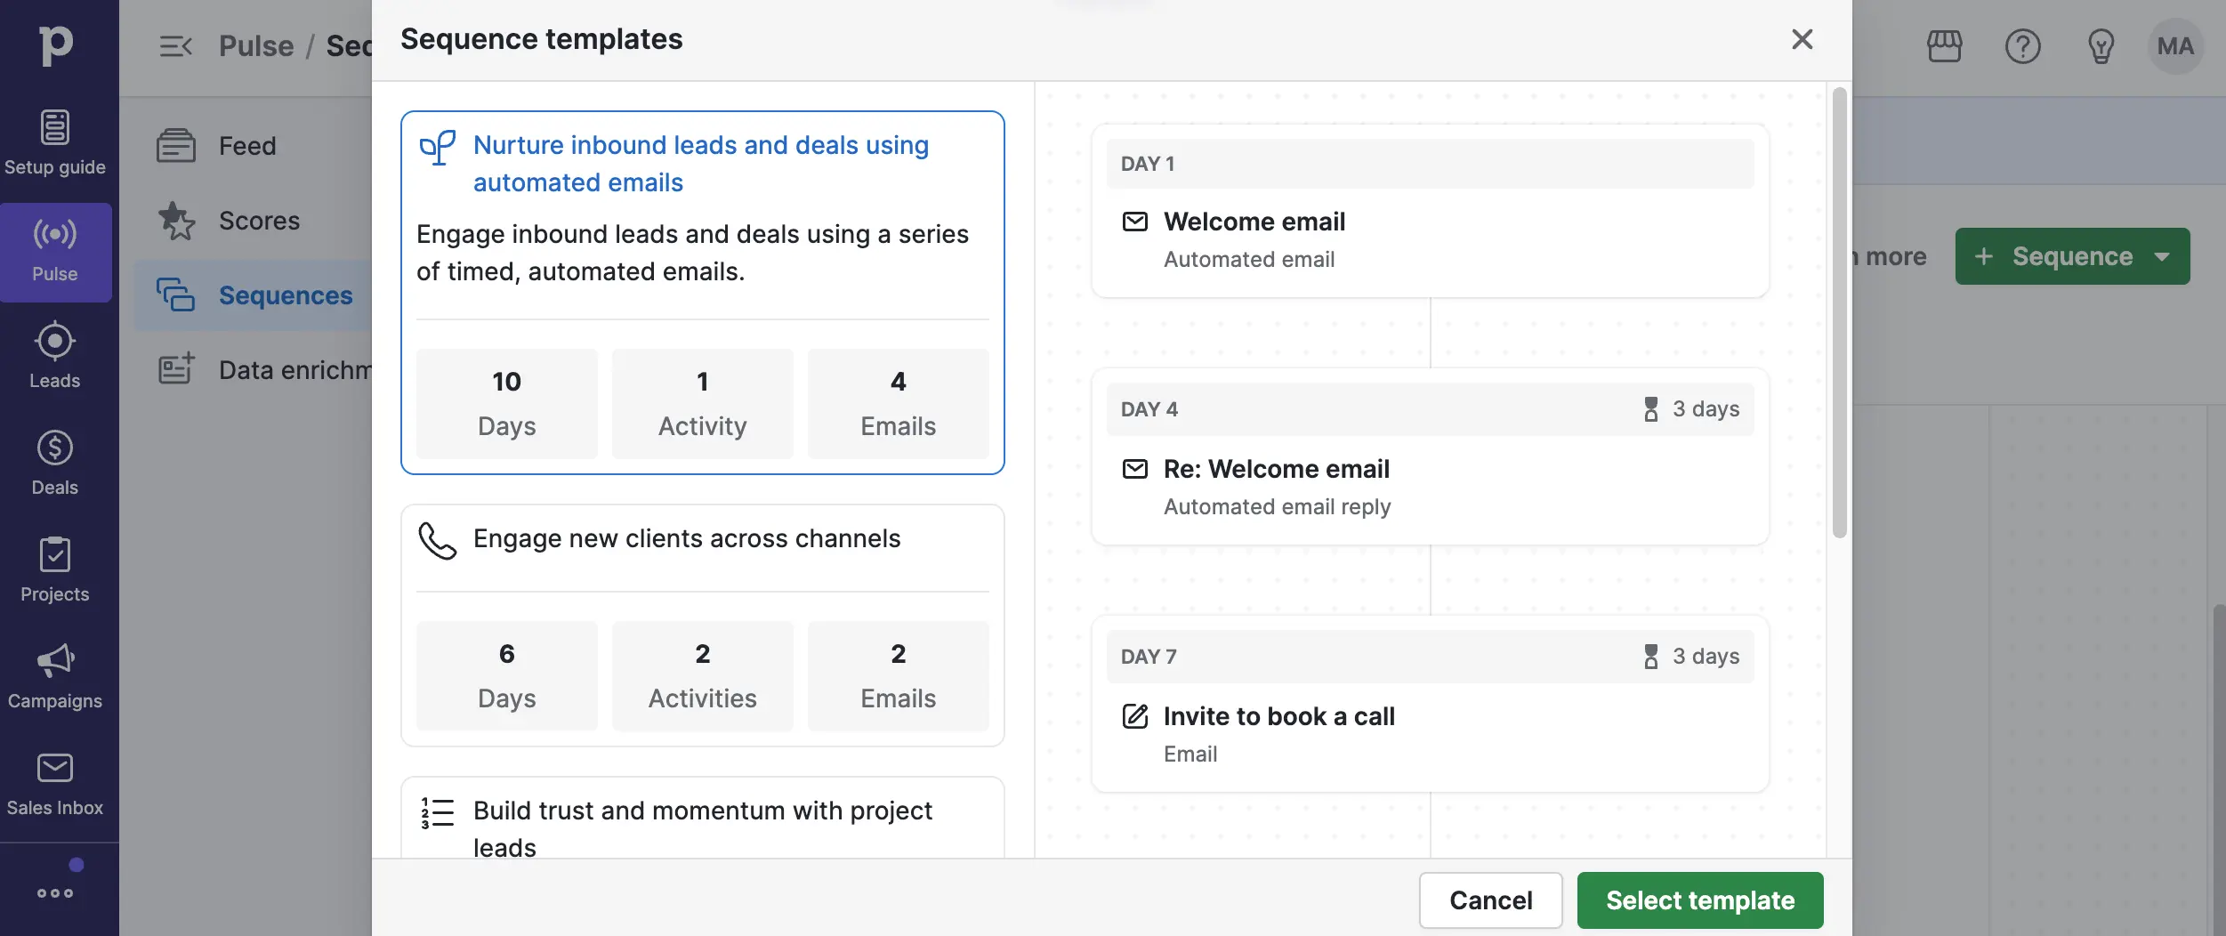This screenshot has width=2226, height=936.
Task: Switch to the Scores section
Action: pos(258,220)
